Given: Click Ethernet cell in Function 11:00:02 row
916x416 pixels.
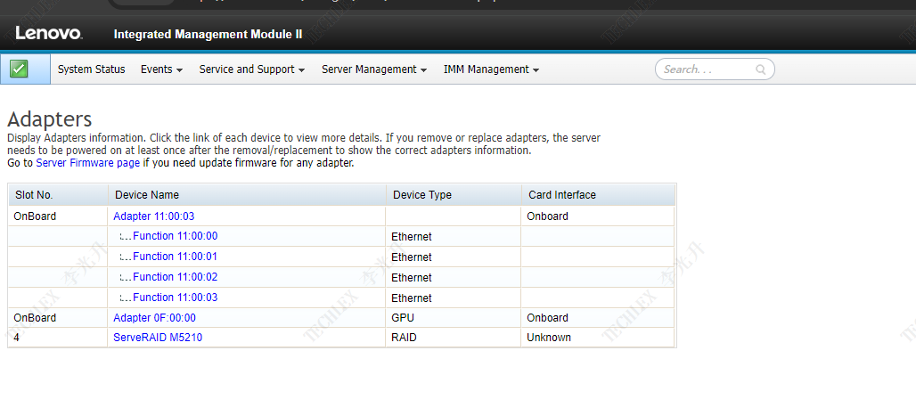Looking at the screenshot, I should click(x=454, y=278).
